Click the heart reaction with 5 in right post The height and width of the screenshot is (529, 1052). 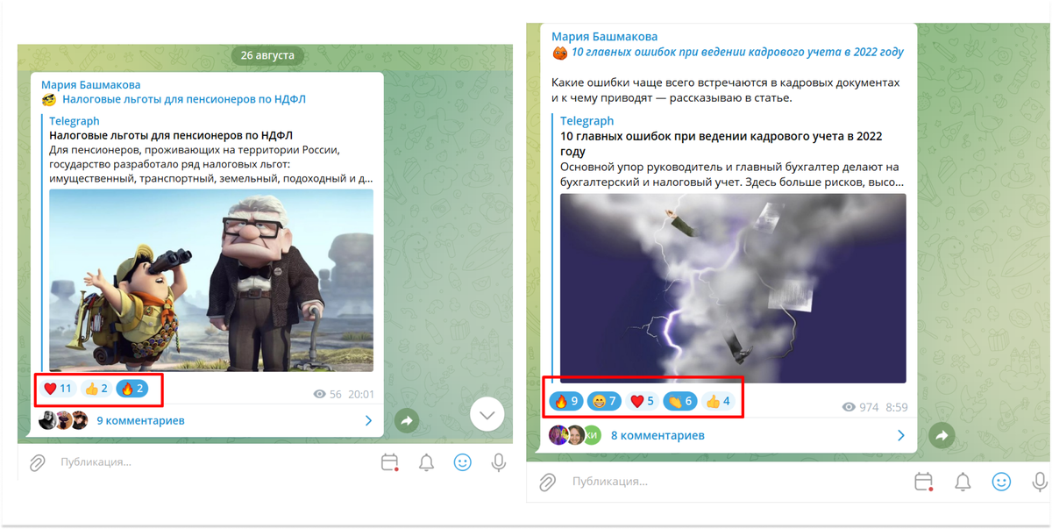click(642, 401)
